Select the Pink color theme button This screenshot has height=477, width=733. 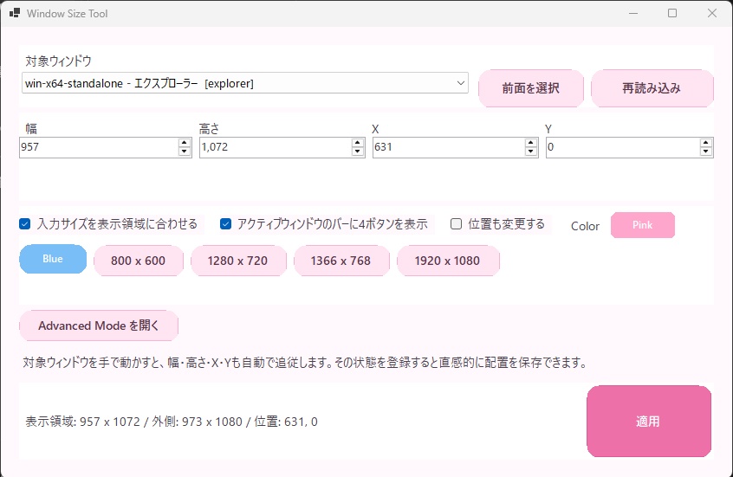coord(642,225)
